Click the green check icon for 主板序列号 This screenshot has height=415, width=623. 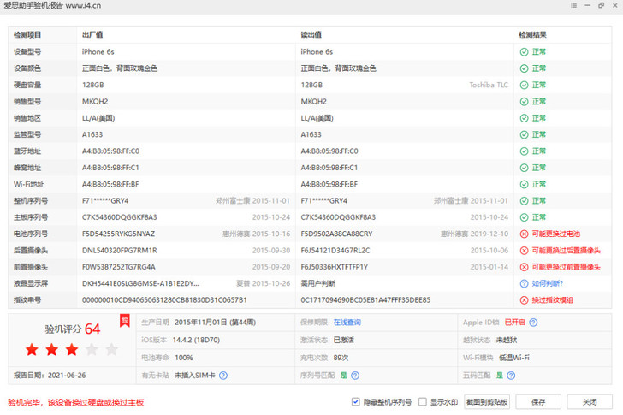pos(524,217)
